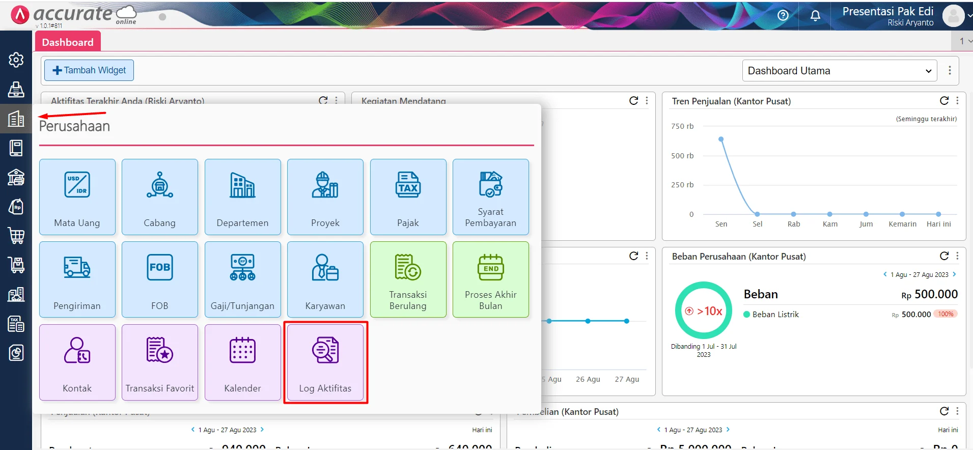This screenshot has width=973, height=450.
Task: Open the Transaksi Favorit tile
Action: 160,362
